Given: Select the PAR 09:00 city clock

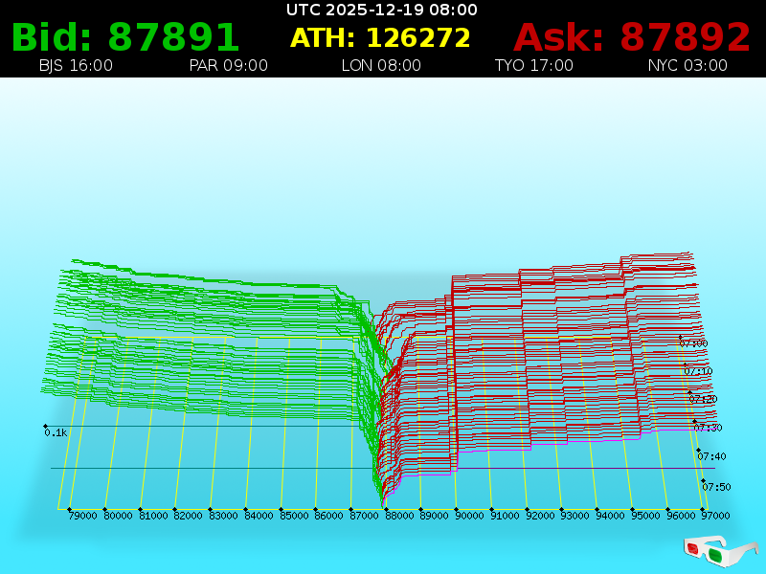Looking at the screenshot, I should coord(229,66).
